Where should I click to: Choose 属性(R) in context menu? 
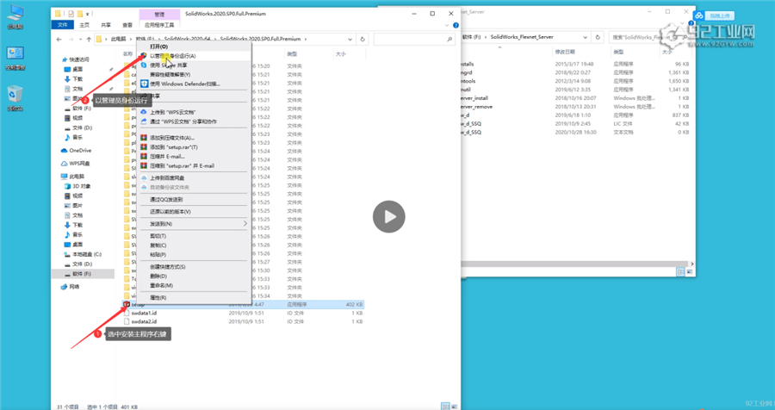click(158, 298)
